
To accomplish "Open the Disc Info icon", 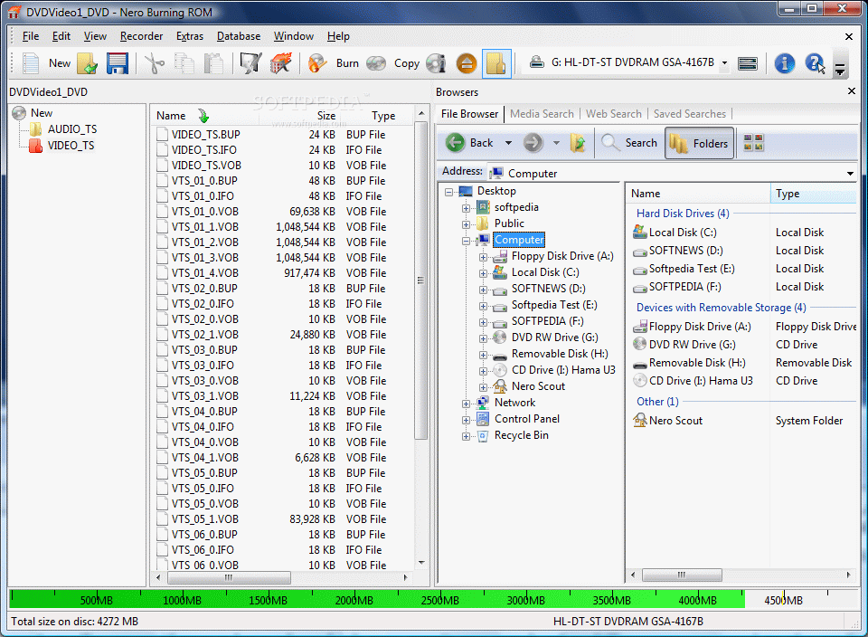I will coord(436,63).
